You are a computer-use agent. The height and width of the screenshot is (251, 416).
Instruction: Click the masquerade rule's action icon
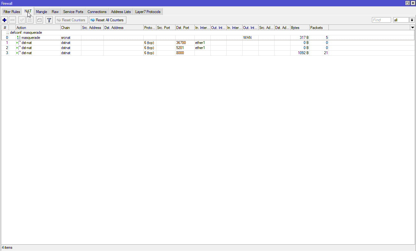pyautogui.click(x=19, y=38)
